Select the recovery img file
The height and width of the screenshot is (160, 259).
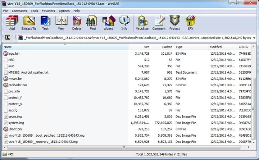(x=43, y=142)
